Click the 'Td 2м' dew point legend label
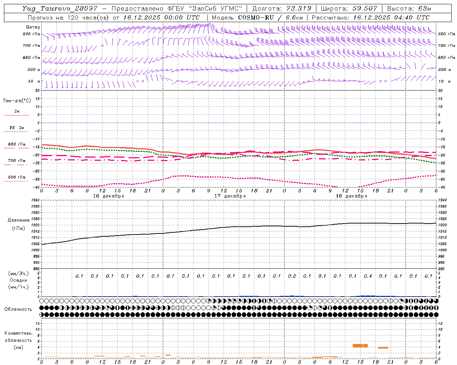The width and height of the screenshot is (457, 365). [17, 128]
